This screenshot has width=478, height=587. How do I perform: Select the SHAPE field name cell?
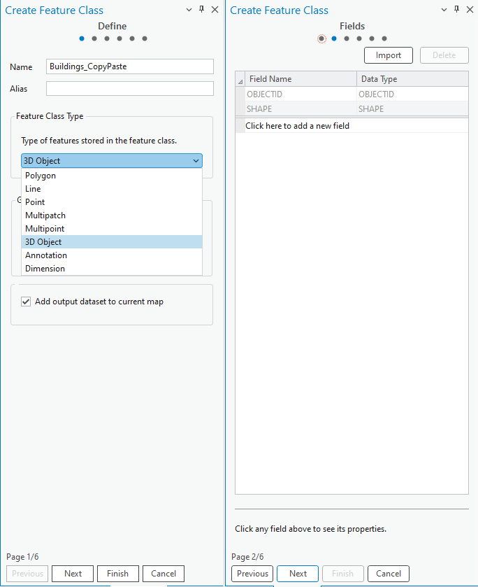[x=300, y=109]
